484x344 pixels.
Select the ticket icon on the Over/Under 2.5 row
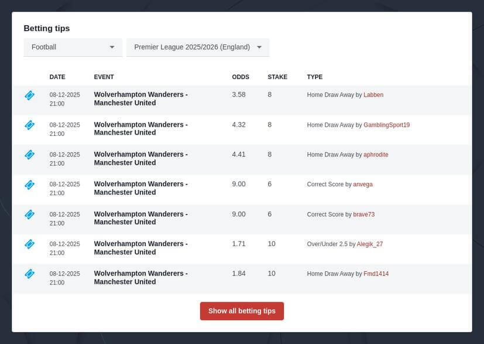tap(29, 244)
